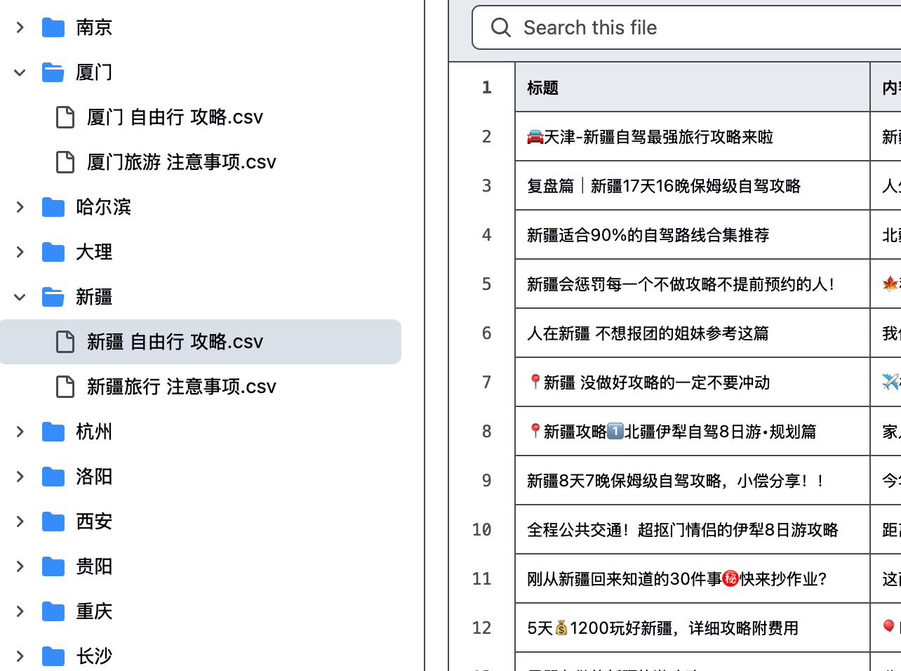901x671 pixels.
Task: Click the 洛阳 folder icon
Action: 53,477
